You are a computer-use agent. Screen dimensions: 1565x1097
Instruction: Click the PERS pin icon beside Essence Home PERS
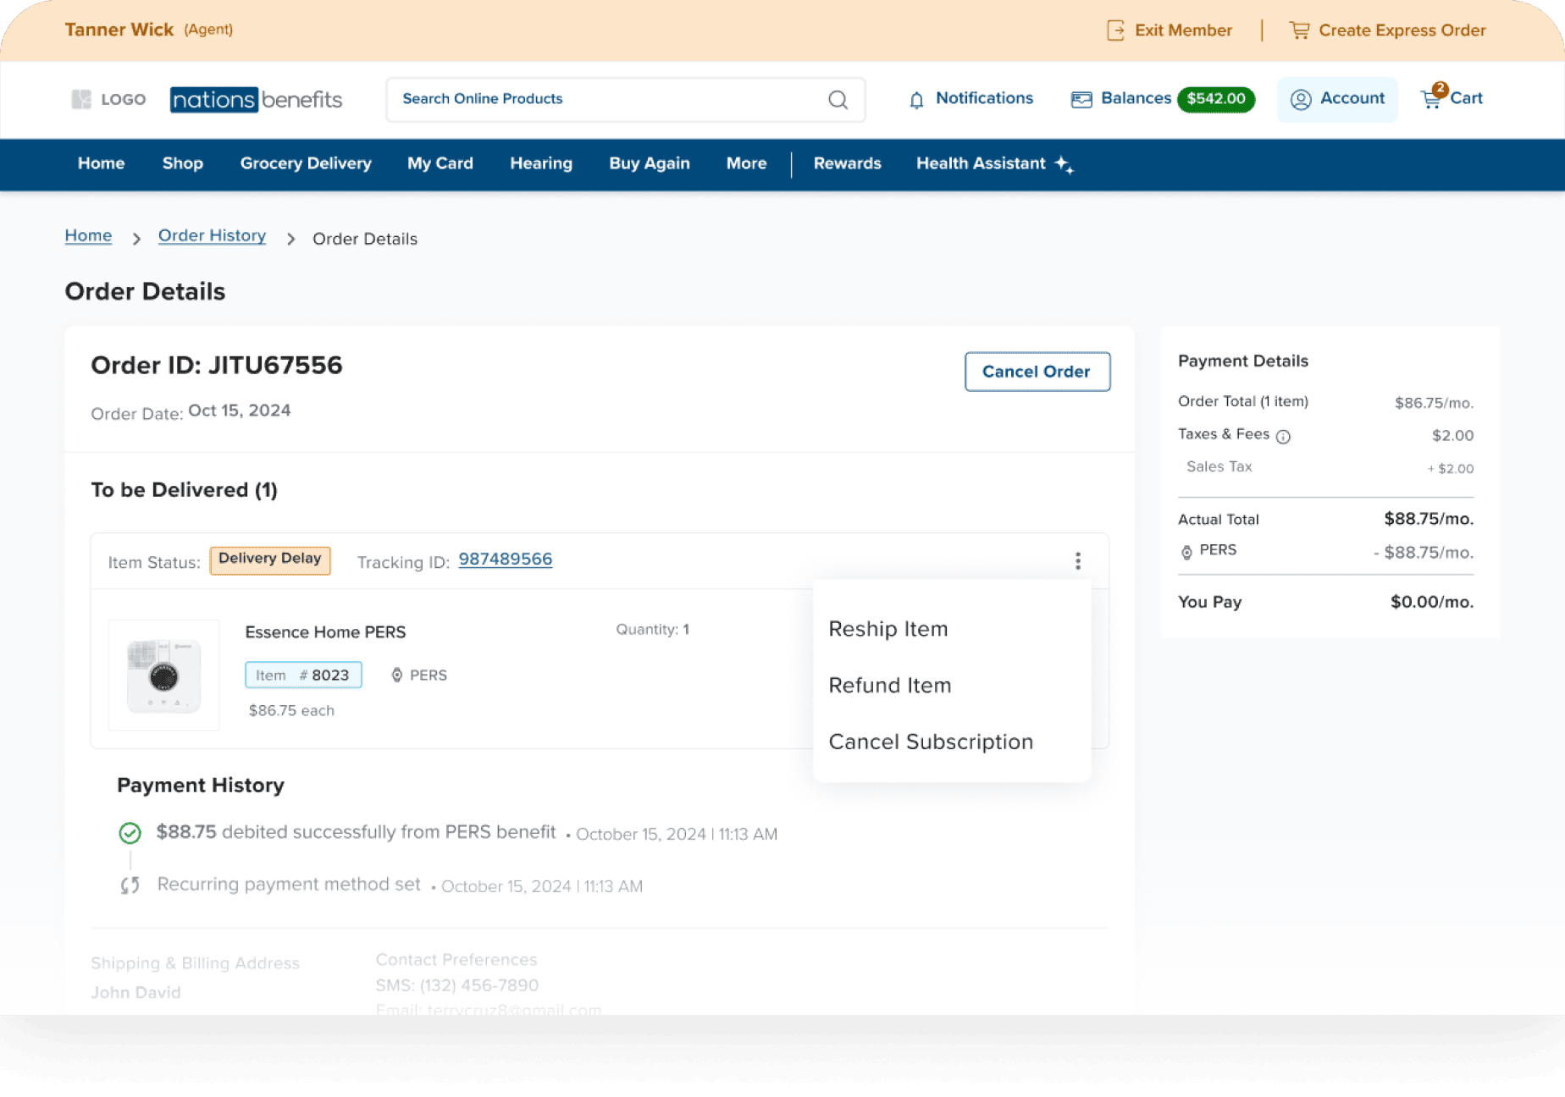point(395,675)
